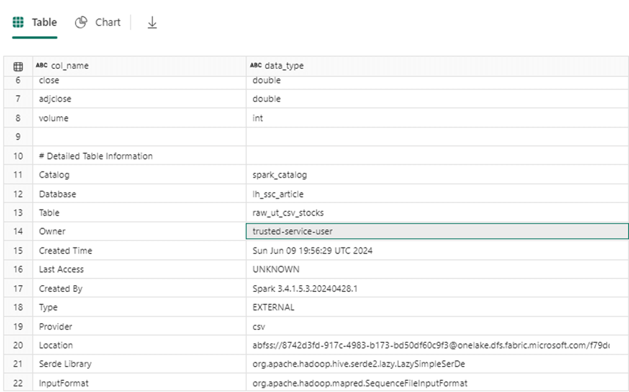Click the ABC type icon beside data_type

pos(256,66)
